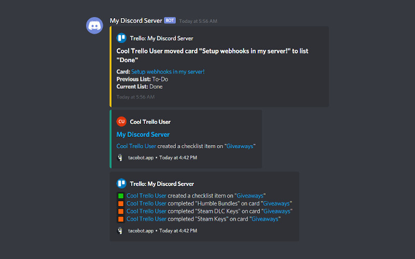Click the orange square beside Steam Keys
The width and height of the screenshot is (415, 259).
pos(120,219)
